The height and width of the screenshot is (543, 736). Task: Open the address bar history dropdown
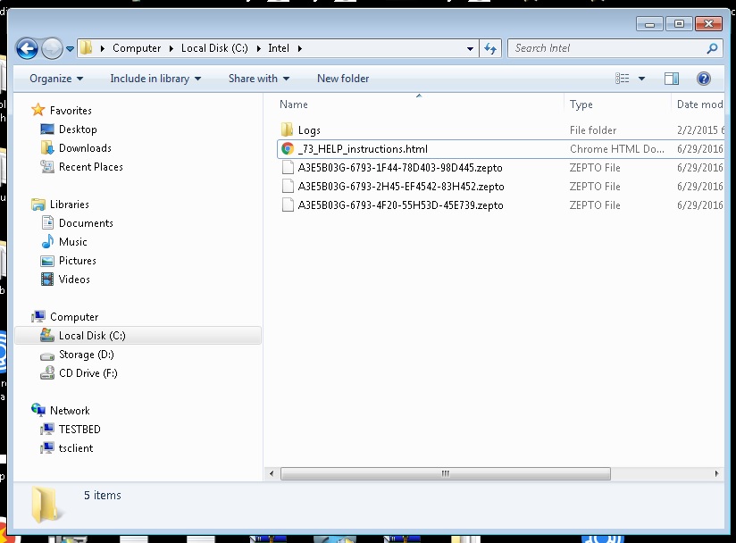point(470,48)
